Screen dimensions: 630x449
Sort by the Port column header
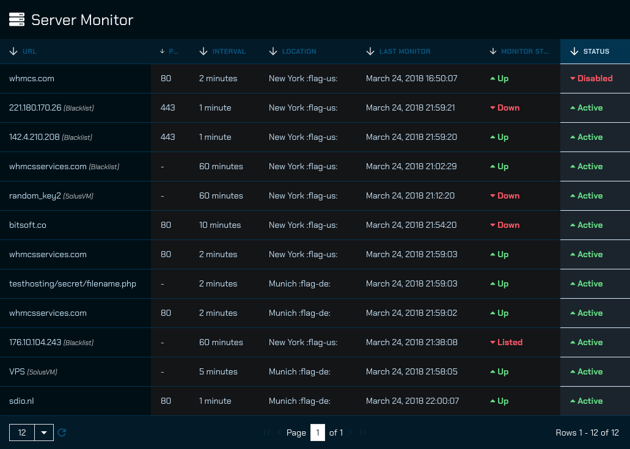[x=174, y=51]
